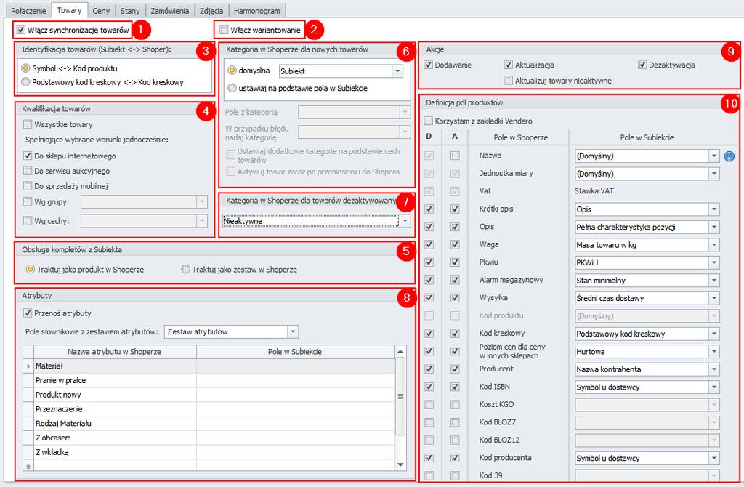This screenshot has height=487, width=744.
Task: Toggle the Dezaktywacja action checkbox
Action: pyautogui.click(x=642, y=65)
